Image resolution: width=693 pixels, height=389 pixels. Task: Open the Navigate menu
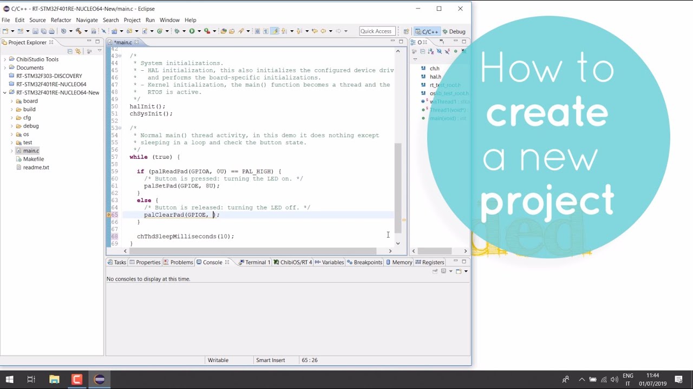point(87,20)
